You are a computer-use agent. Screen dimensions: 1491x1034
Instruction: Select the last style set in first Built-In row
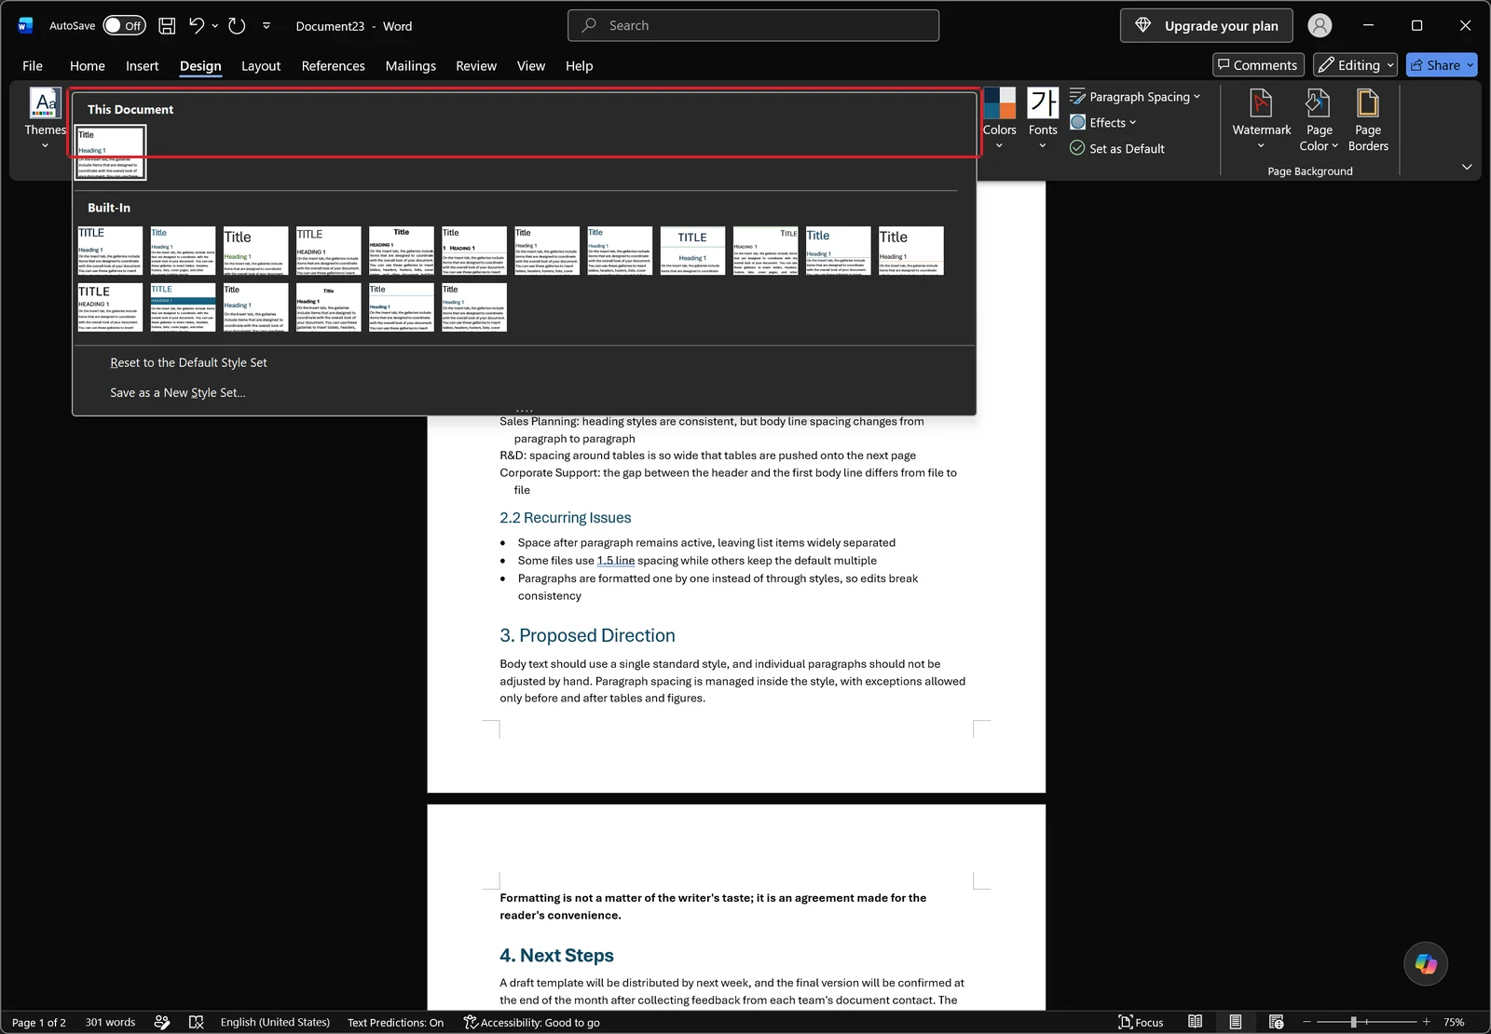click(x=910, y=251)
